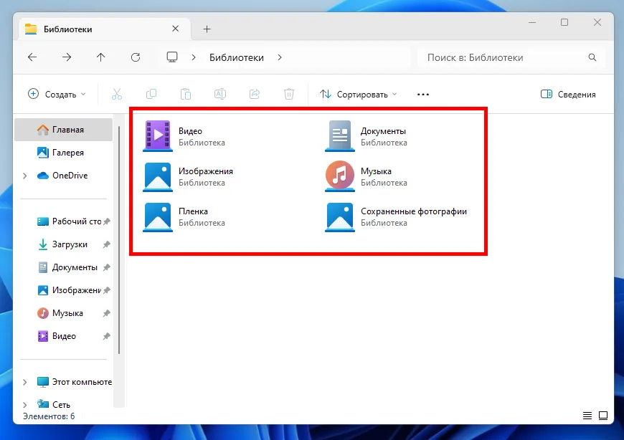Click the Refresh button in navigation bar
This screenshot has width=624, height=440.
click(x=136, y=57)
